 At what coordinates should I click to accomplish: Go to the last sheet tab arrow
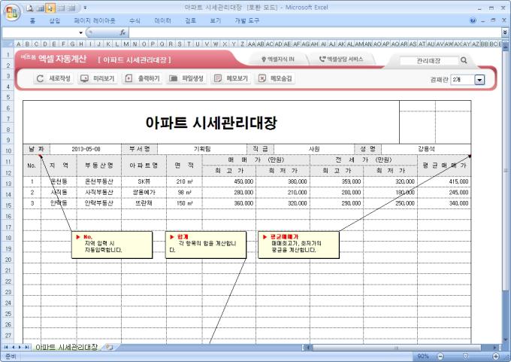point(27,347)
